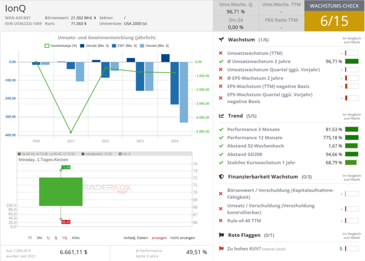Click the green check beside Stabiles Kurswachstum 1 Jahr

click(x=221, y=162)
